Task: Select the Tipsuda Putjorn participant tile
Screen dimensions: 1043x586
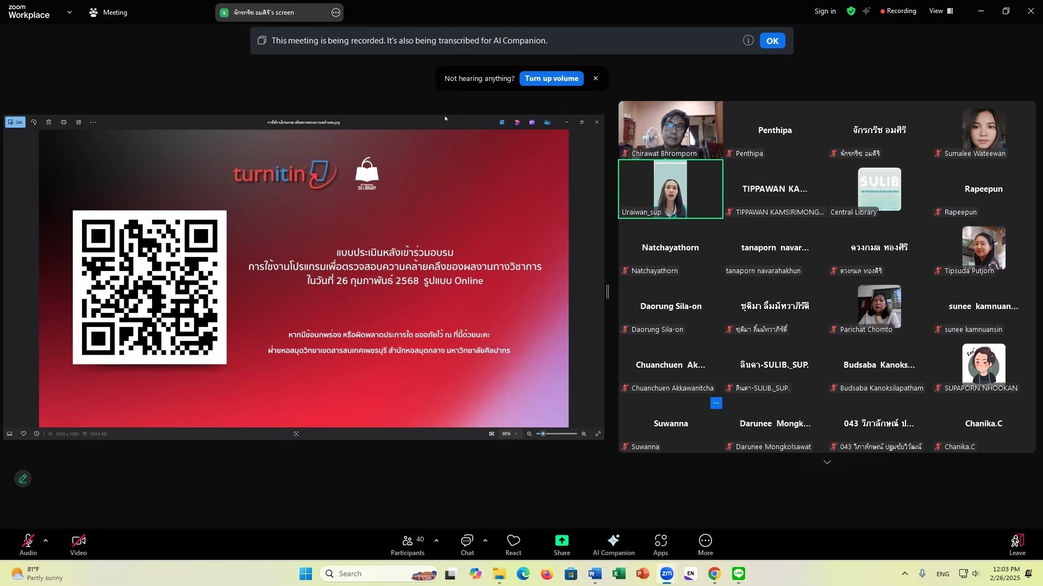Action: click(984, 248)
